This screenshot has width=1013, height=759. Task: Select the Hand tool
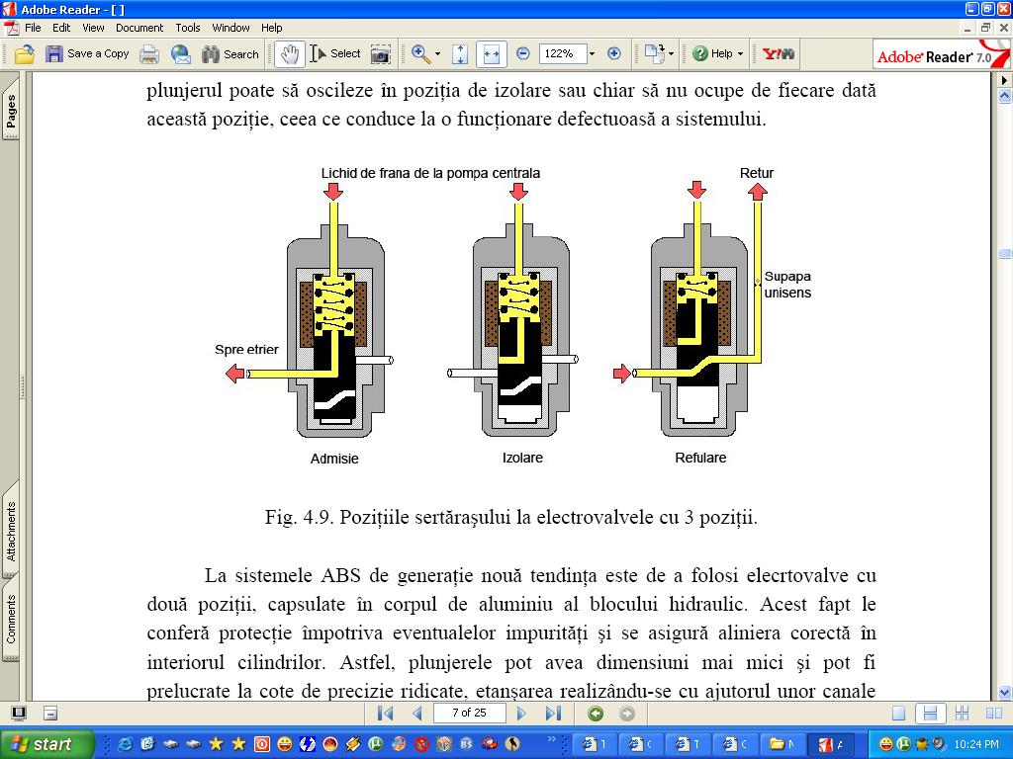[290, 54]
